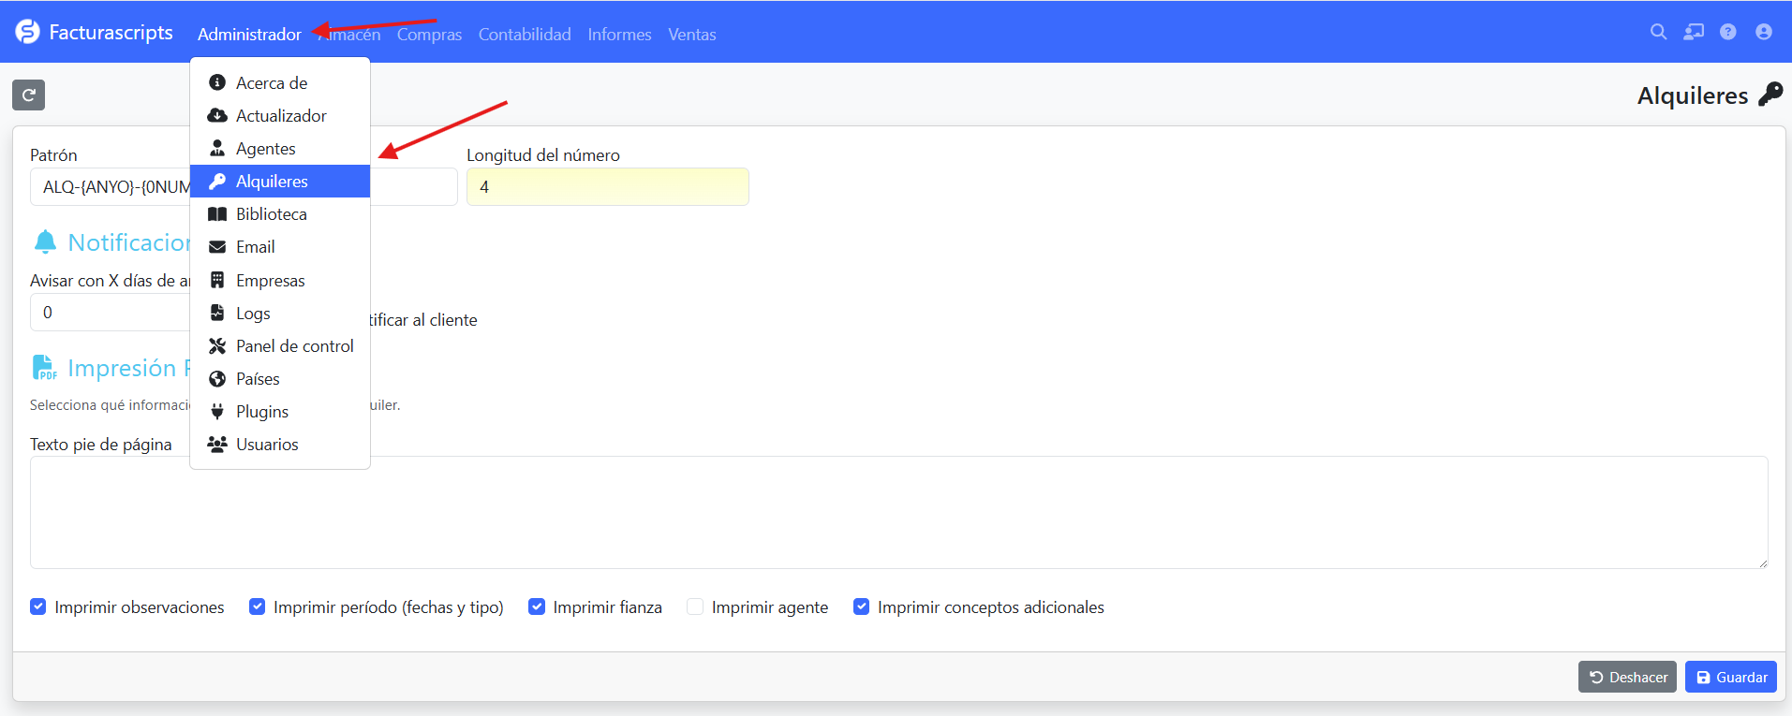Open Plugins menu entry
This screenshot has width=1792, height=716.
(x=280, y=411)
